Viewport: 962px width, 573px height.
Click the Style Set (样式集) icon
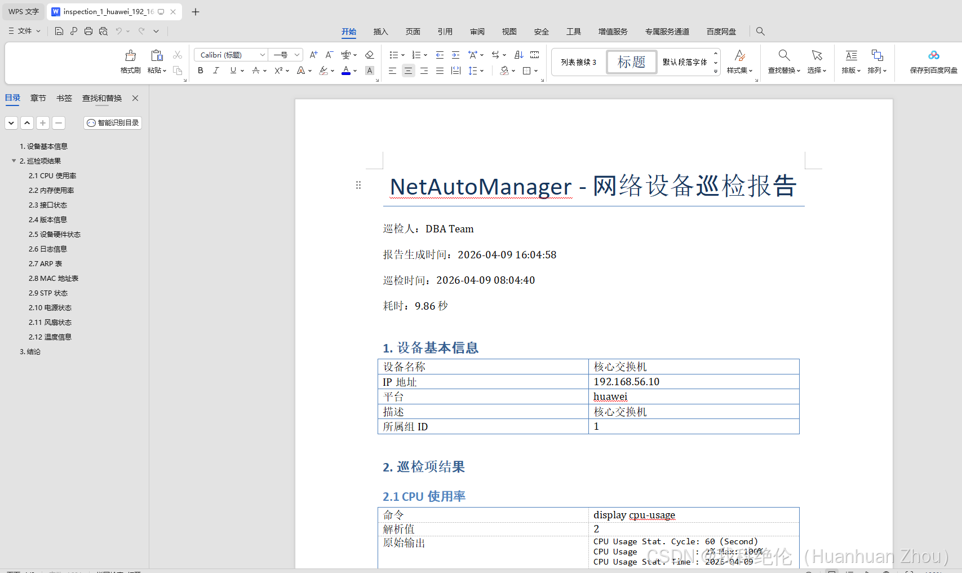click(x=740, y=55)
